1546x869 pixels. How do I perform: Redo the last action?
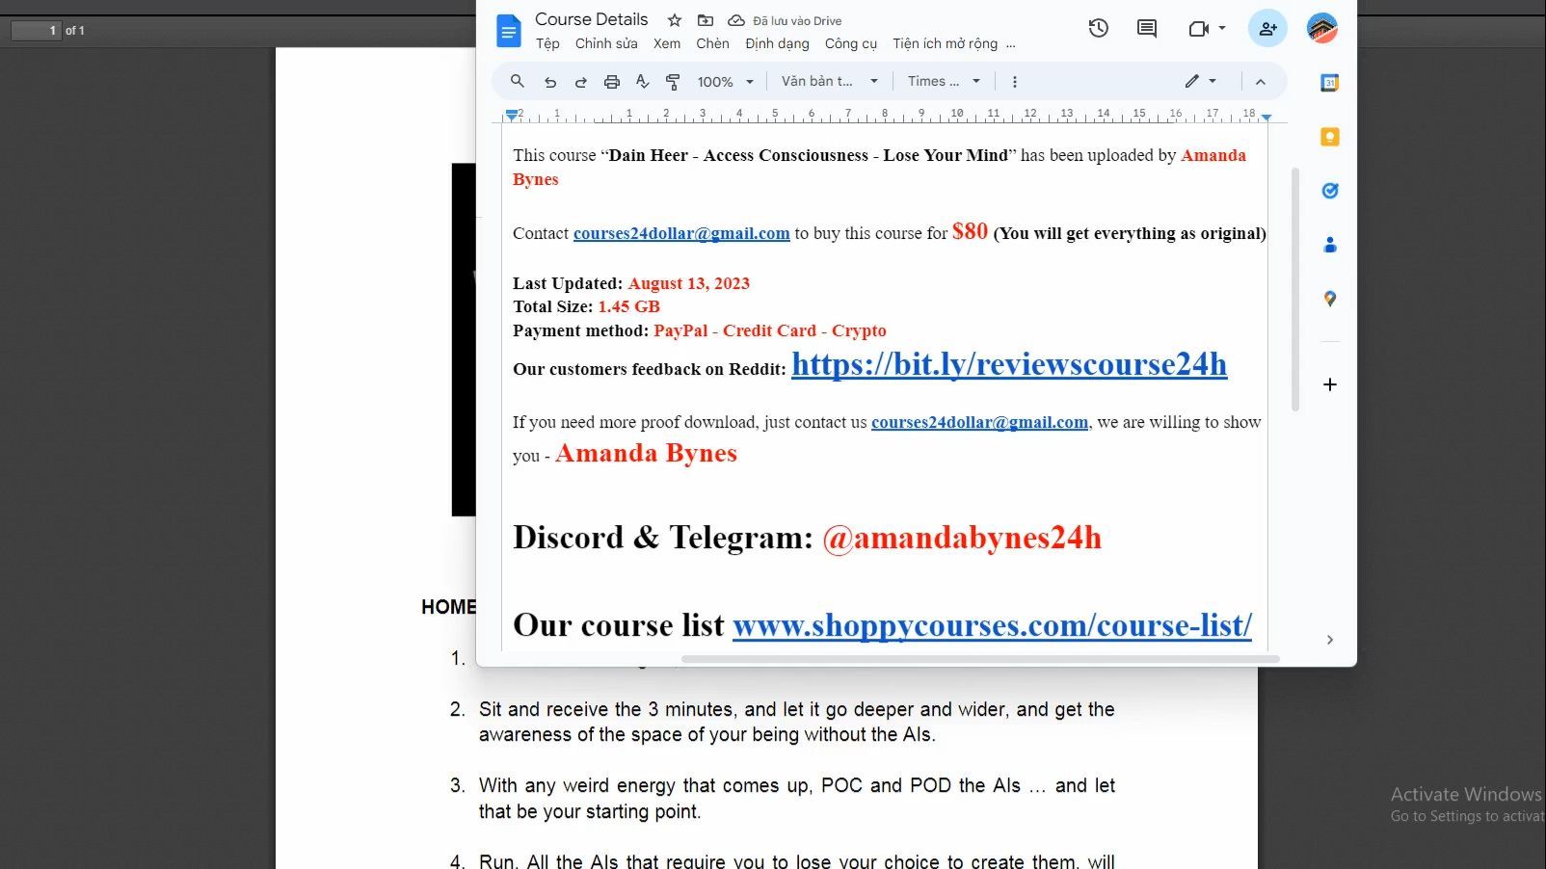pyautogui.click(x=581, y=82)
